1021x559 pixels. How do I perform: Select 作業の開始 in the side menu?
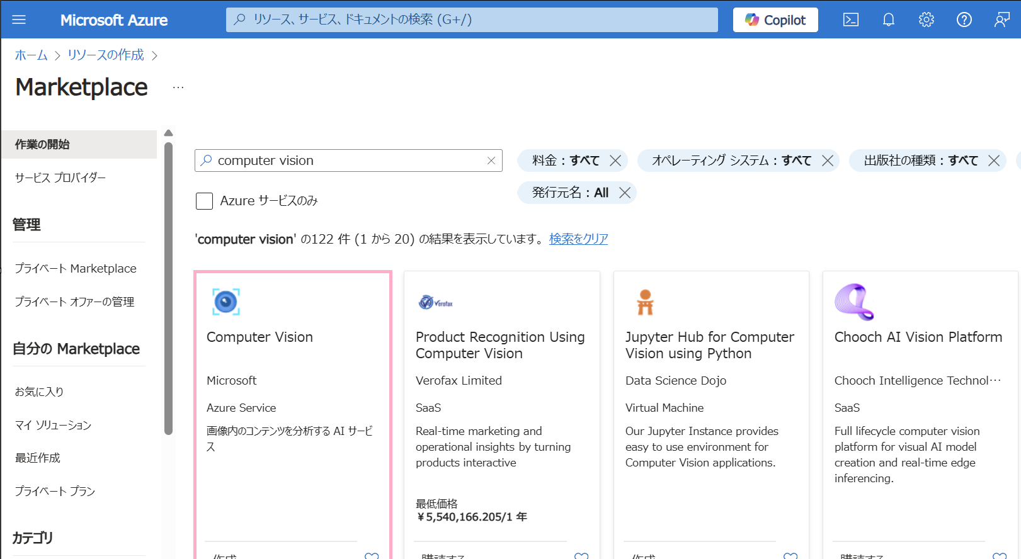pyautogui.click(x=79, y=144)
